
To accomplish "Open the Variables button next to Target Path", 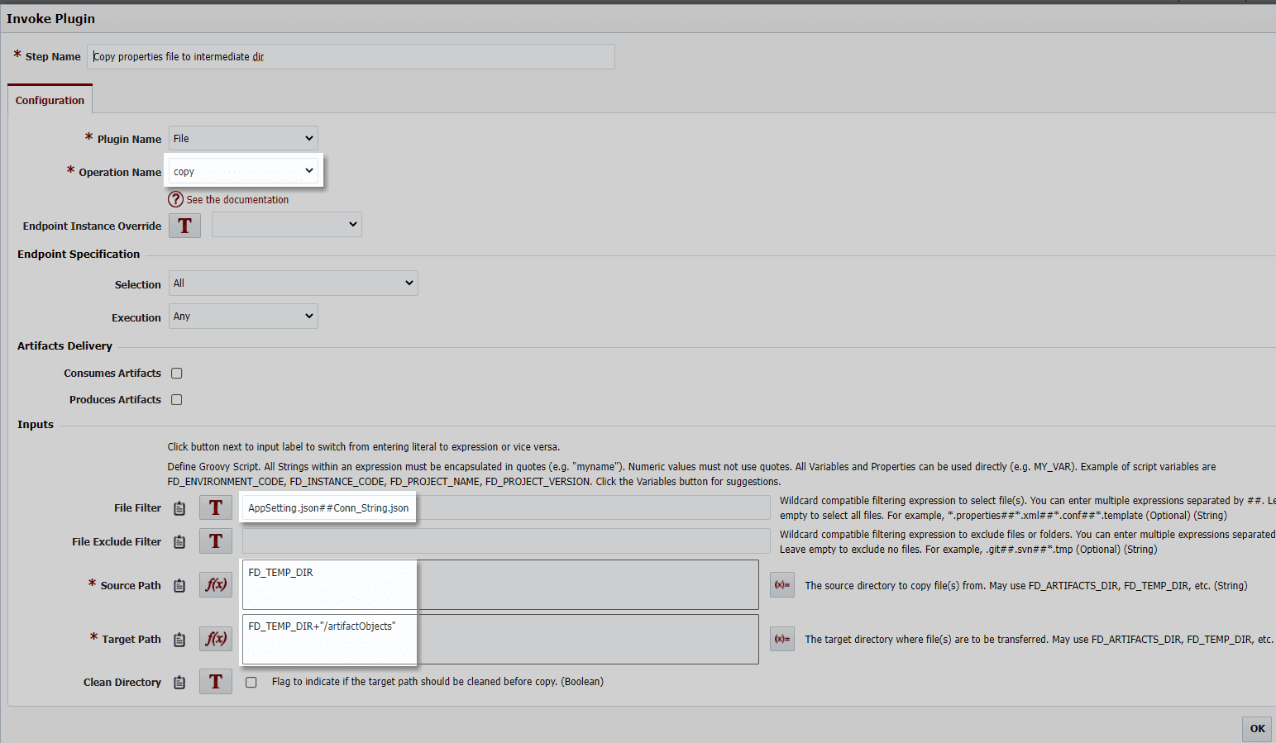I will 782,638.
